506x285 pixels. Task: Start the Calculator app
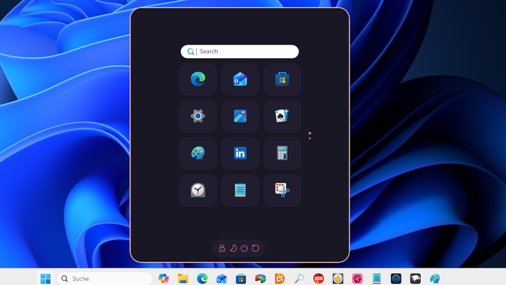click(x=282, y=153)
